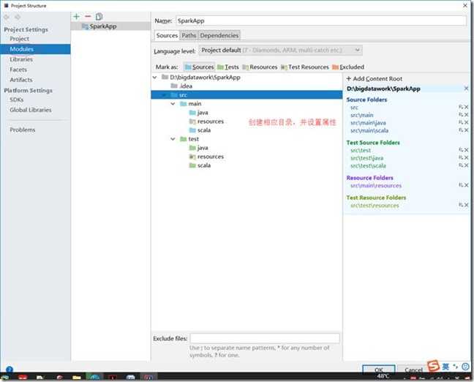
Task: Unmark src\main\java source folder with X
Action: point(467,122)
